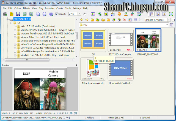176x121 pixels.
Task: Open the Draw Board text tool
Action: click(112, 14)
